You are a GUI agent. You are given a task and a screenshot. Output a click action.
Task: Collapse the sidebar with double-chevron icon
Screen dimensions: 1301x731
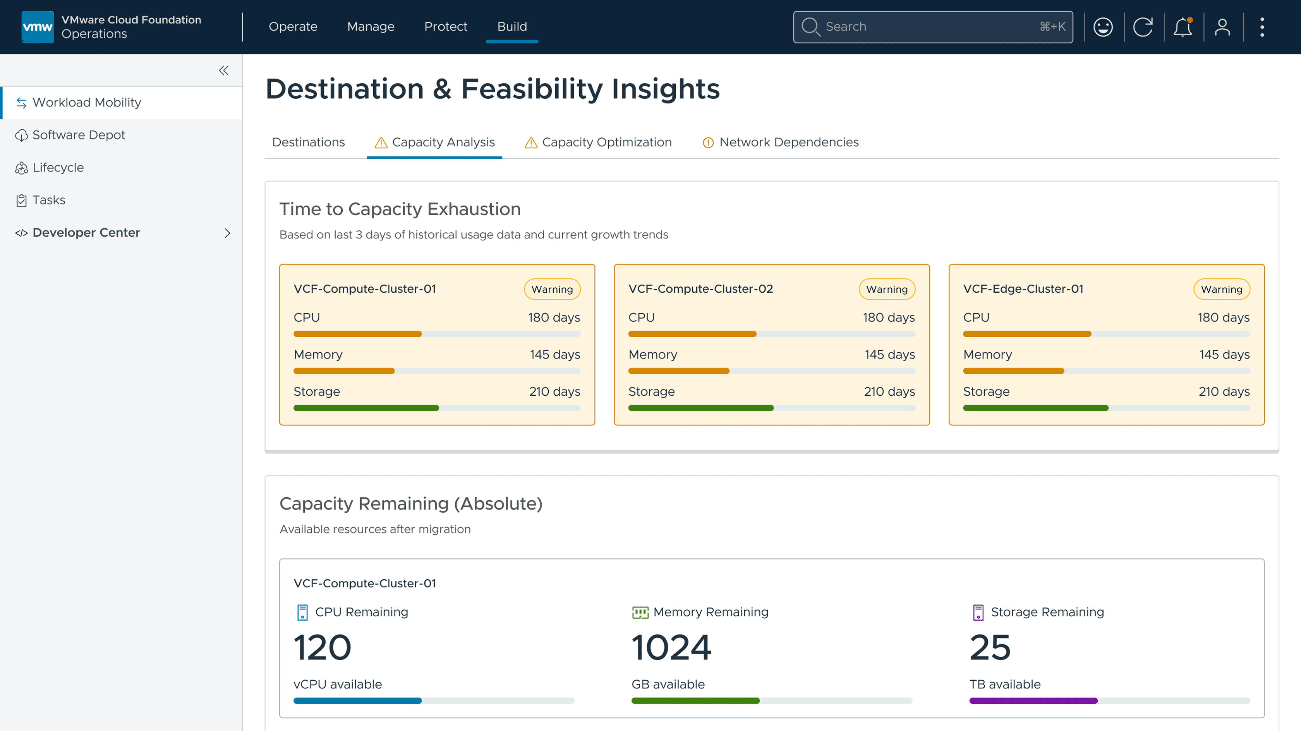point(224,70)
